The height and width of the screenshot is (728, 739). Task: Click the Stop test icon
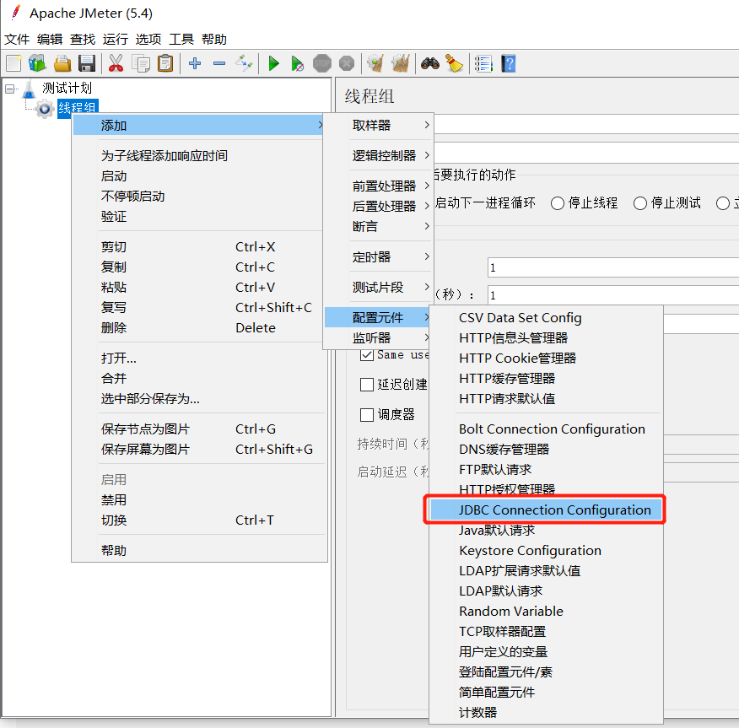point(322,63)
